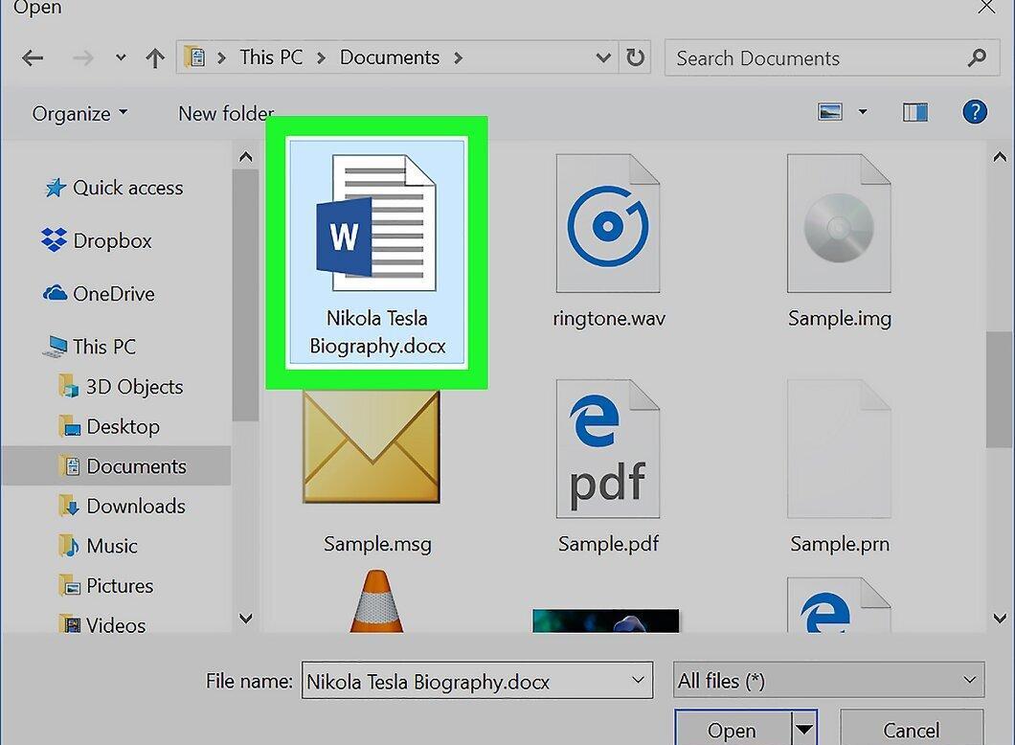Viewport: 1015px width, 745px height.
Task: Expand chevron after Documents in path
Action: coord(459,58)
